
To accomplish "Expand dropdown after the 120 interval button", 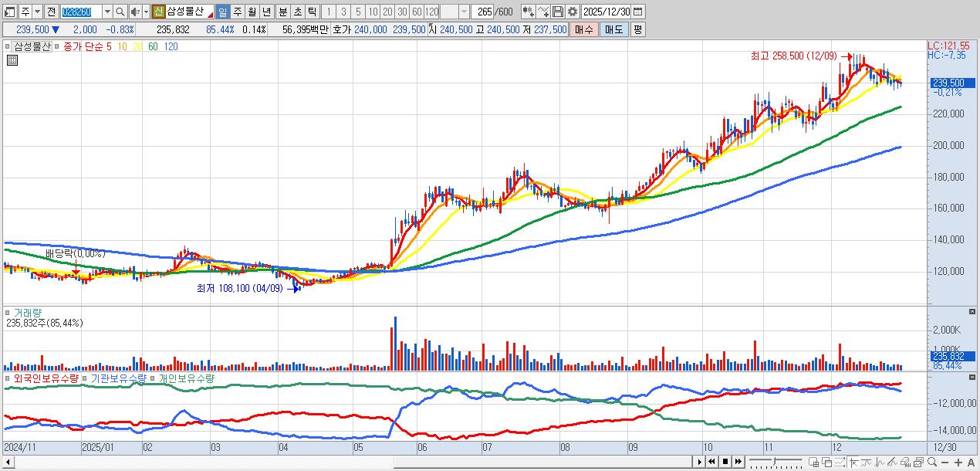I will pyautogui.click(x=464, y=12).
